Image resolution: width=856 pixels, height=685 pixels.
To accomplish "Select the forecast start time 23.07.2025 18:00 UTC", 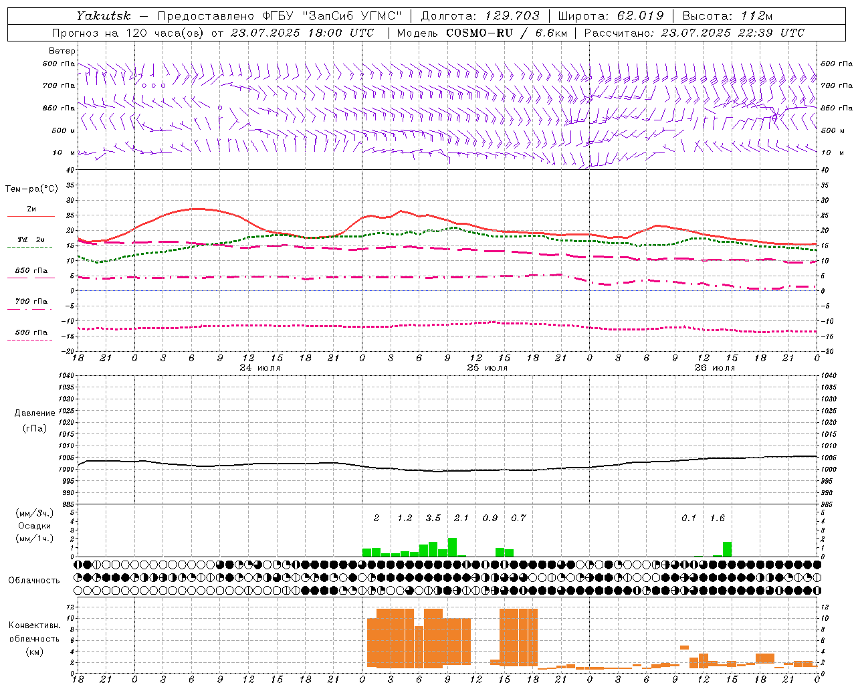I will pos(303,33).
